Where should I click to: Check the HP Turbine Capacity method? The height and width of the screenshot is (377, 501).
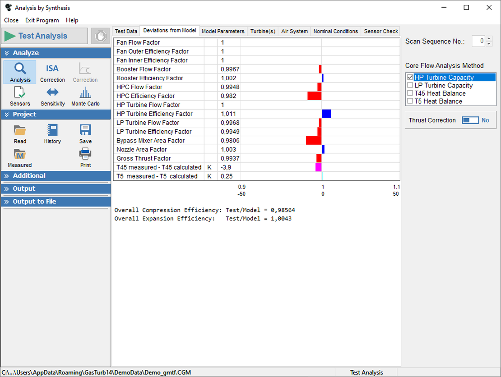tap(410, 77)
